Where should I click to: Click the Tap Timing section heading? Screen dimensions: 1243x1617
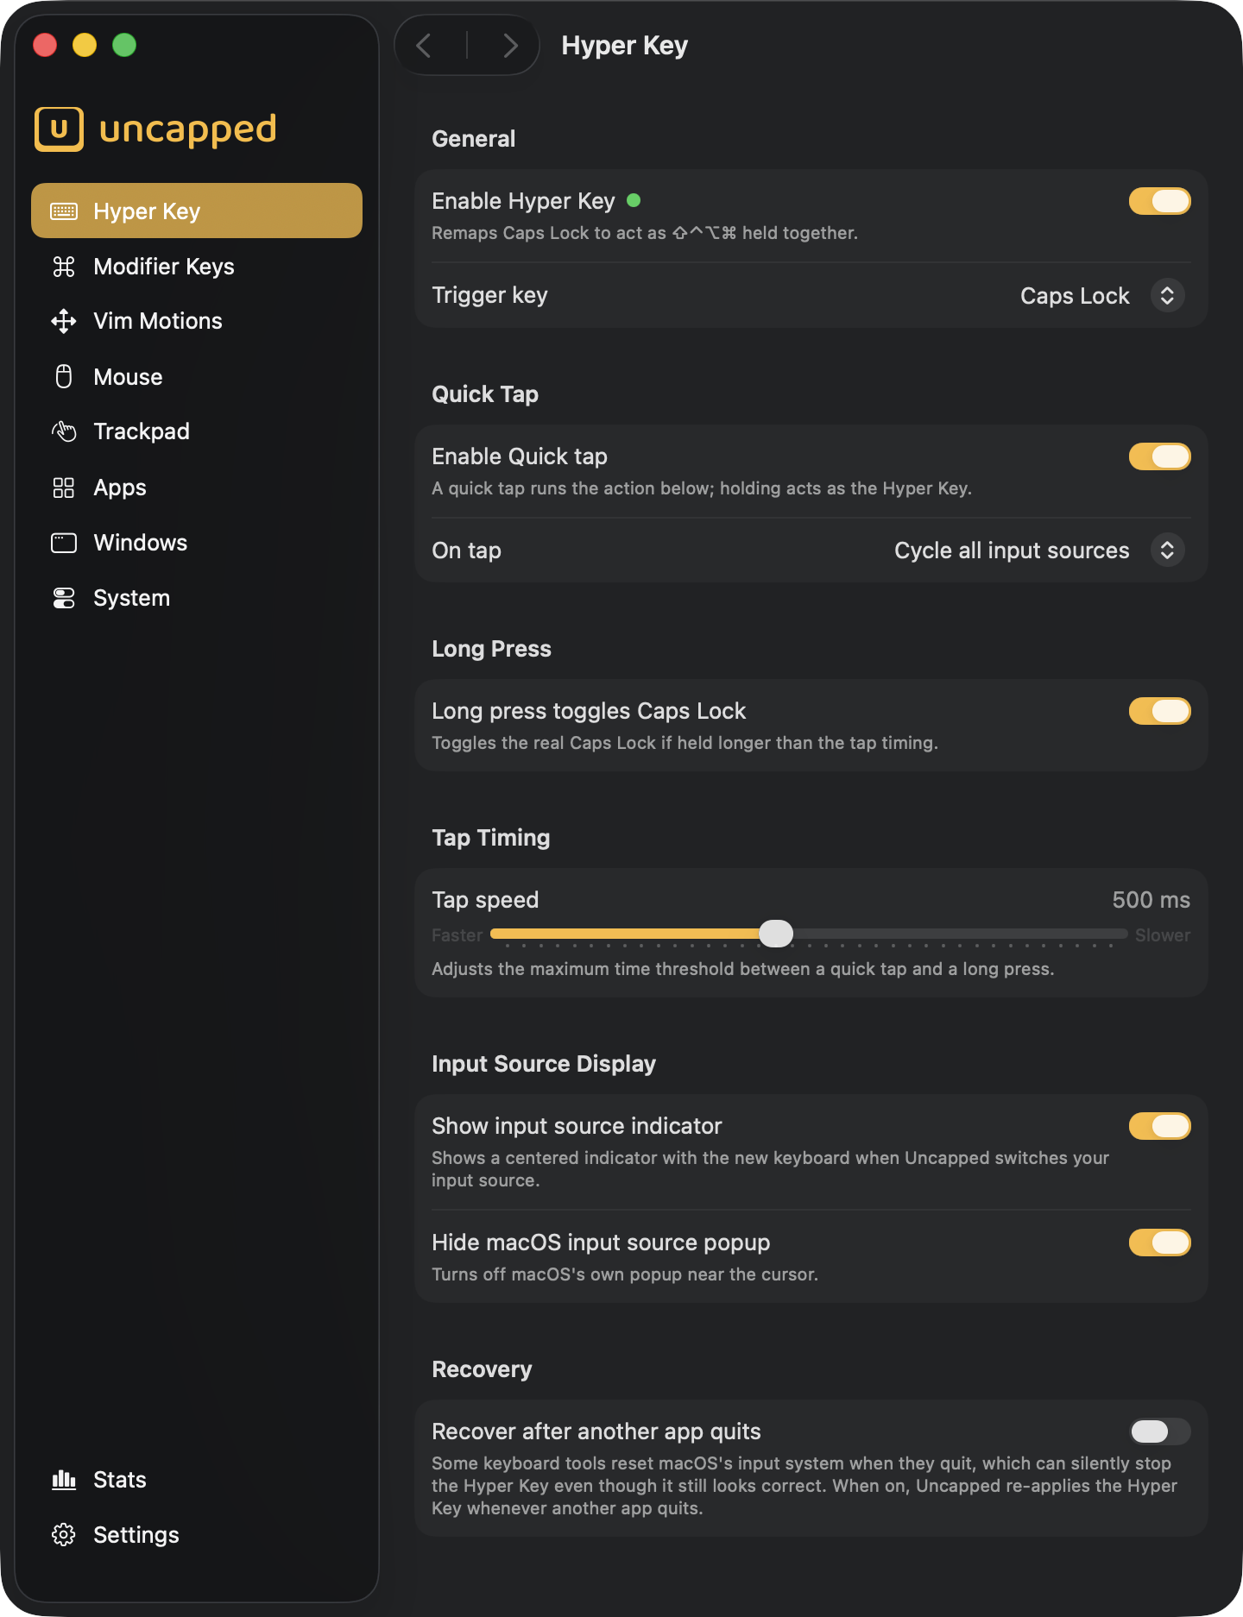[491, 838]
